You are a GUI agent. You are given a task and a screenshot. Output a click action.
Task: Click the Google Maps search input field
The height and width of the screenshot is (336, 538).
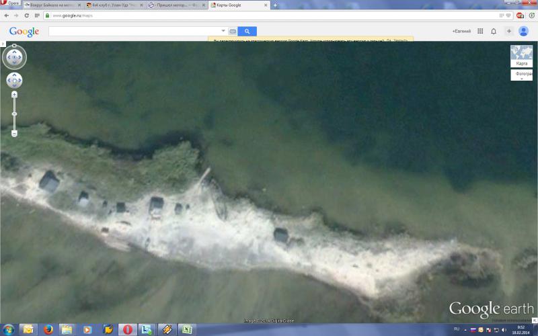click(134, 31)
